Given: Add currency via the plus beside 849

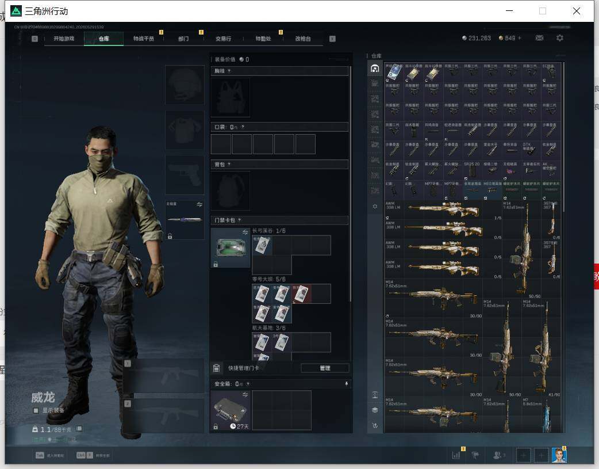Looking at the screenshot, I should click(520, 38).
